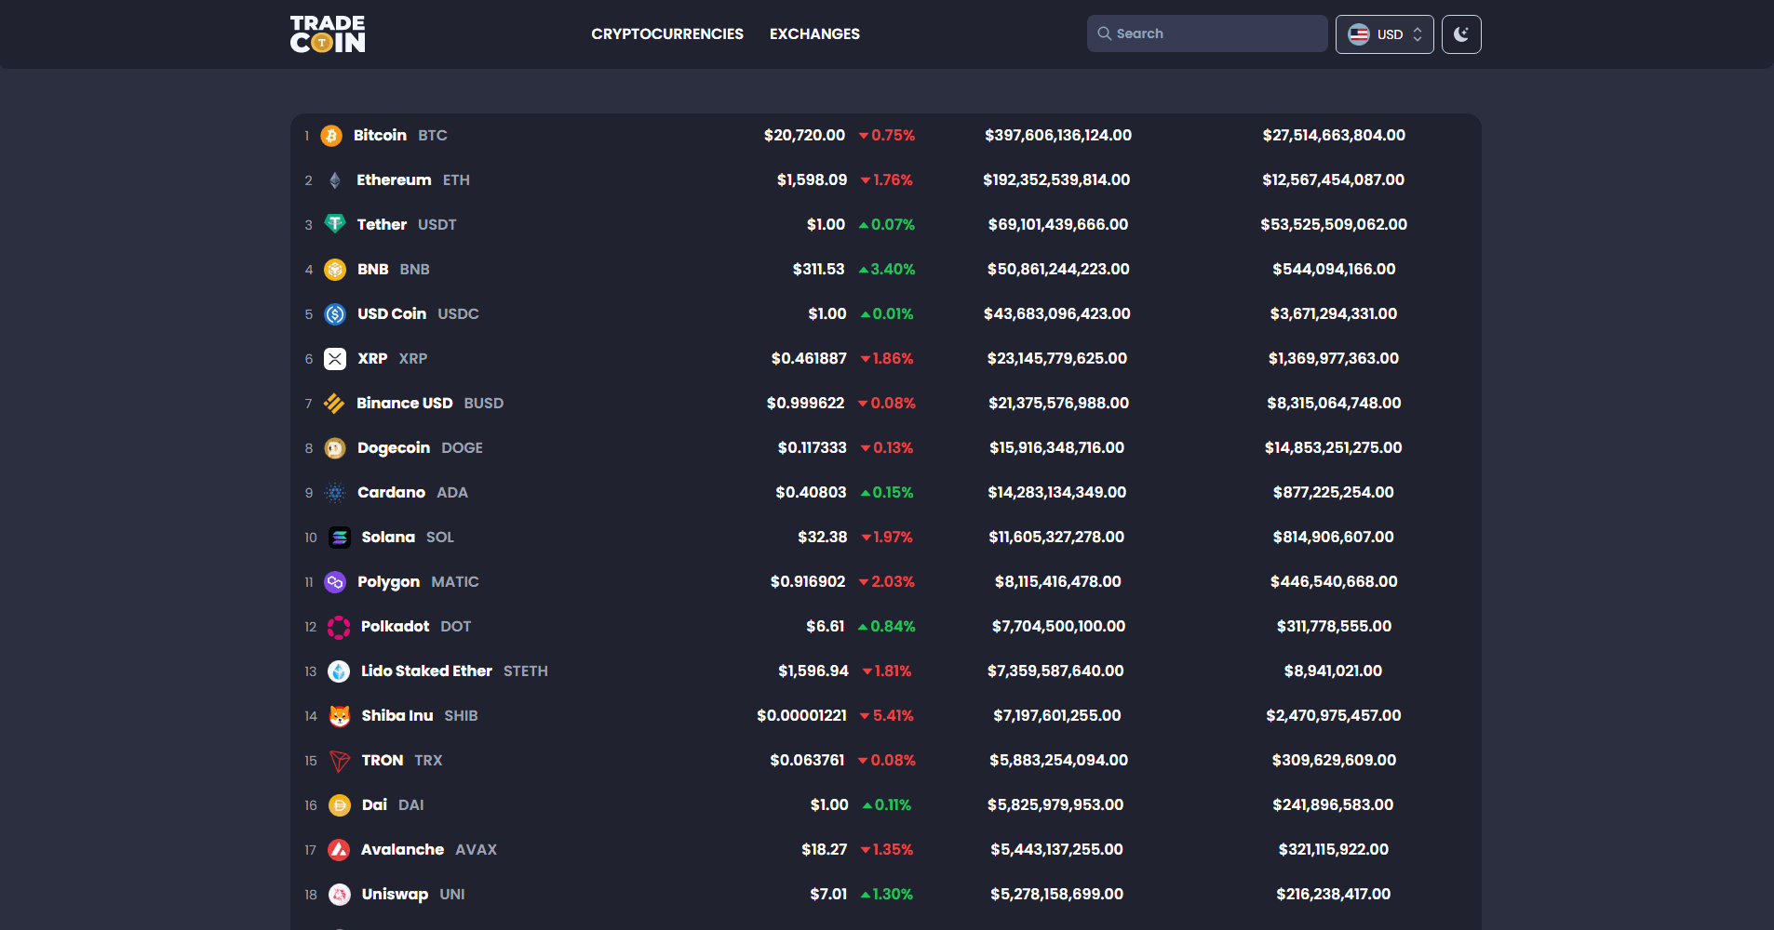Click the Avalanche coin icon
This screenshot has height=930, width=1774.
tap(339, 850)
